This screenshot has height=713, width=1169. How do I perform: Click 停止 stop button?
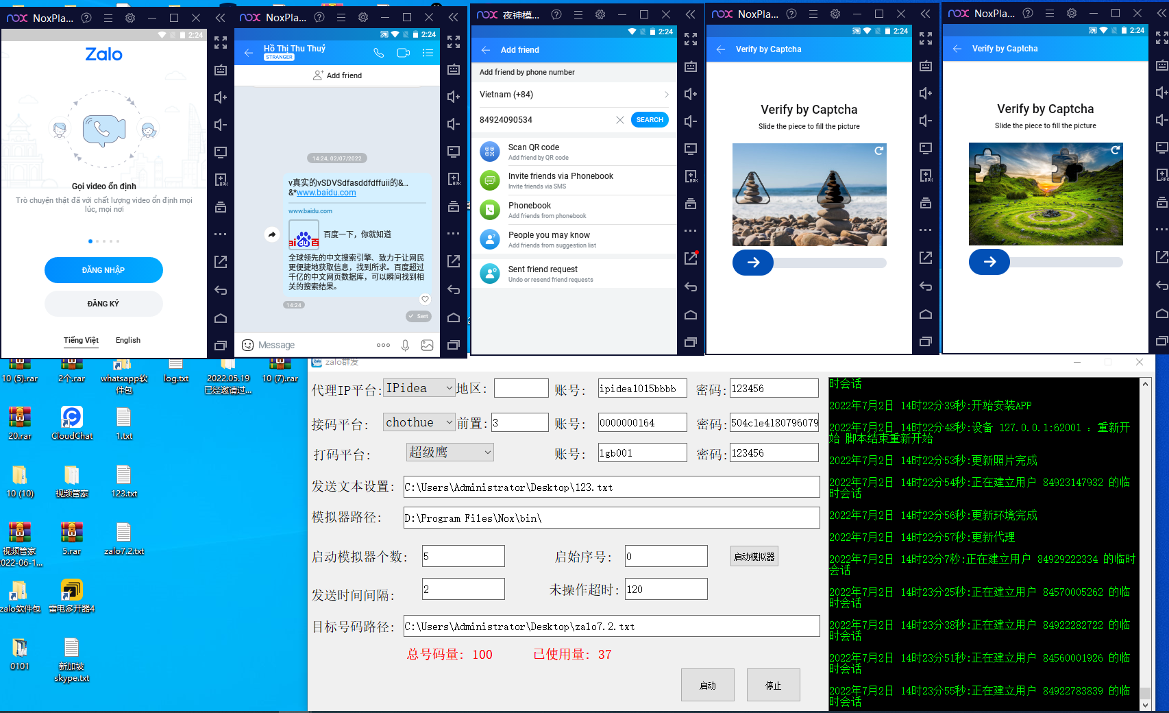point(774,685)
